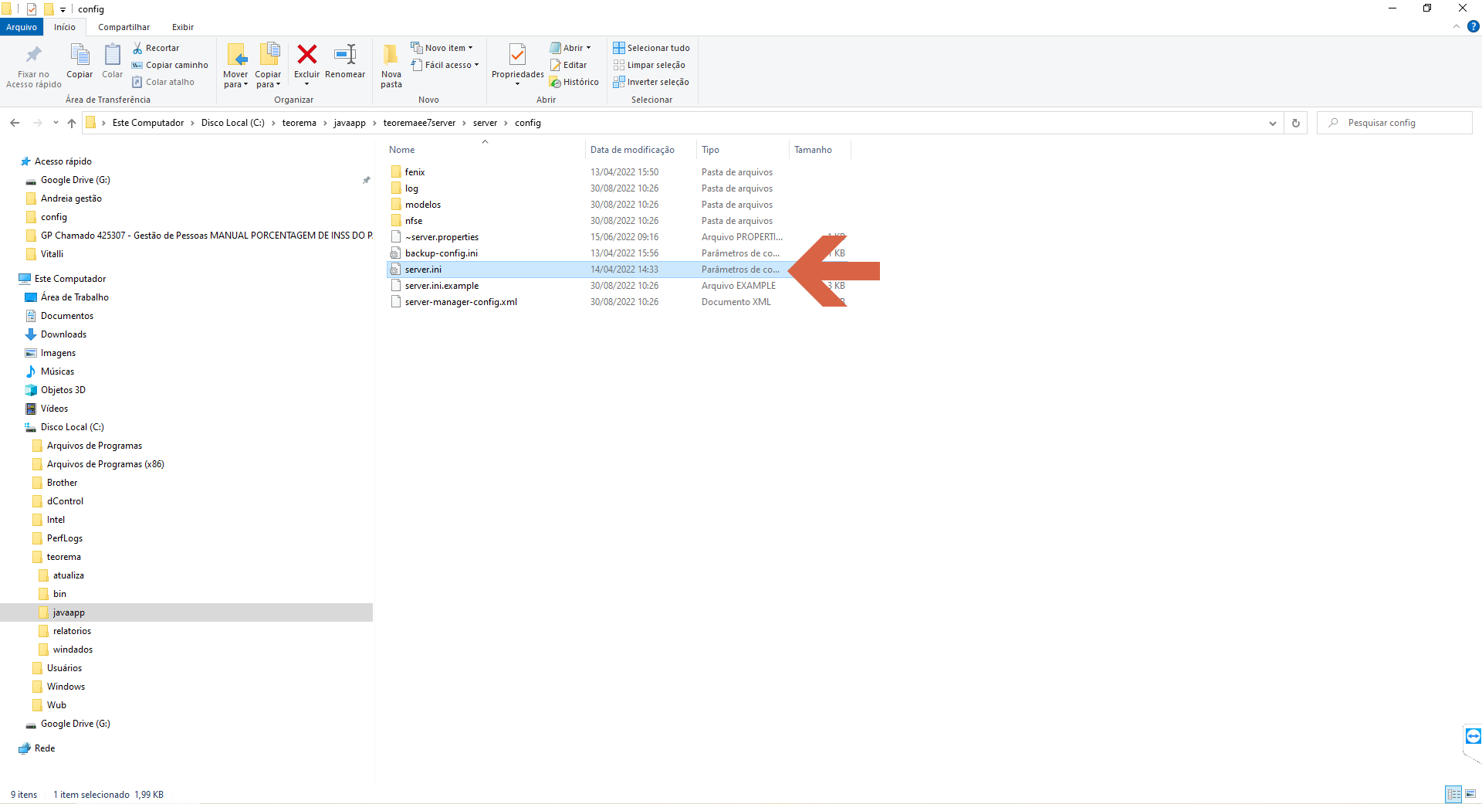Click Disco Local (C:) in address path
The width and height of the screenshot is (1482, 804).
point(232,123)
